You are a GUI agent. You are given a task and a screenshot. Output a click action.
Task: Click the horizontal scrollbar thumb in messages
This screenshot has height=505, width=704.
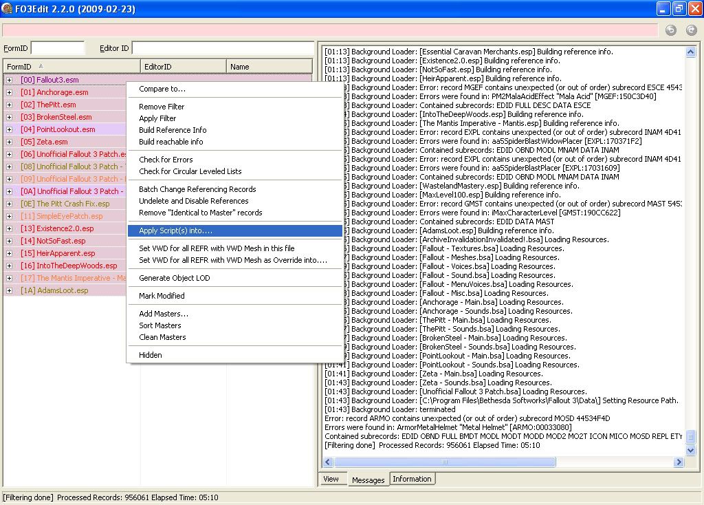point(445,462)
